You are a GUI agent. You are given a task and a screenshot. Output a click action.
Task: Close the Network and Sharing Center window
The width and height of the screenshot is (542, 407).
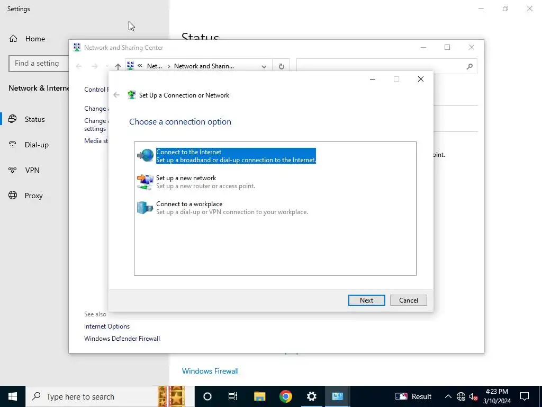tap(472, 47)
